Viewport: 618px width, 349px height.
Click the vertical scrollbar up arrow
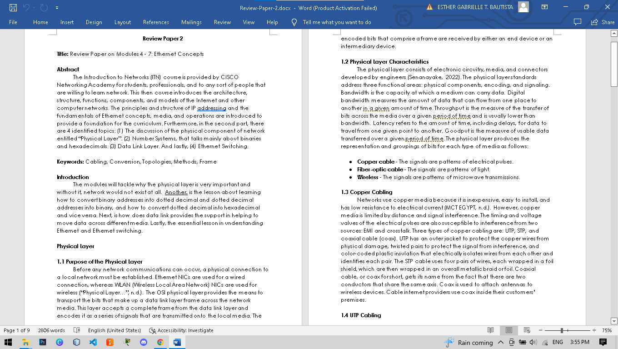[x=614, y=33]
